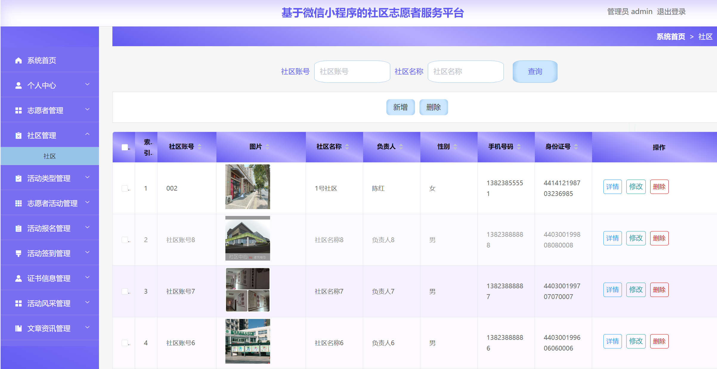Click the 证书信息管理 user icon
Image resolution: width=717 pixels, height=369 pixels.
[18, 278]
